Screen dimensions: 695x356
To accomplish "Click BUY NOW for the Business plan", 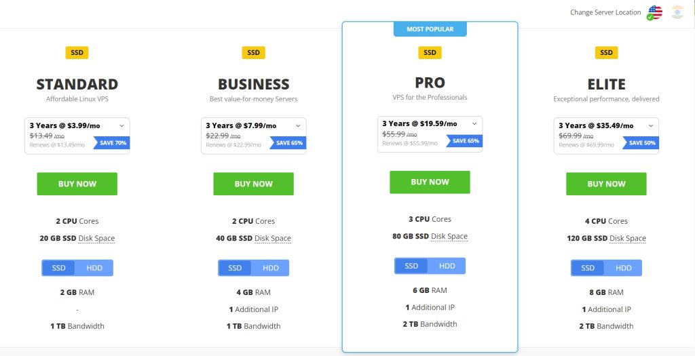I will [253, 184].
